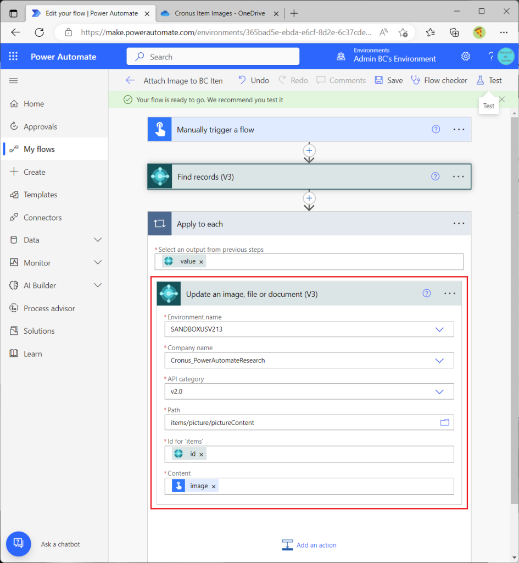Image resolution: width=519 pixels, height=563 pixels.
Task: Click the Apply to each loop icon
Action: tap(160, 224)
